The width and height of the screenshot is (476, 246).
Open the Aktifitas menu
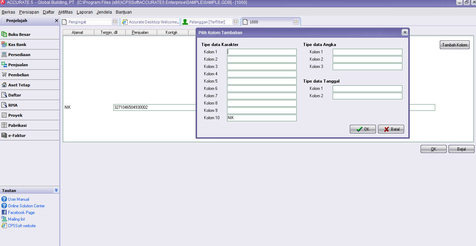coord(65,12)
